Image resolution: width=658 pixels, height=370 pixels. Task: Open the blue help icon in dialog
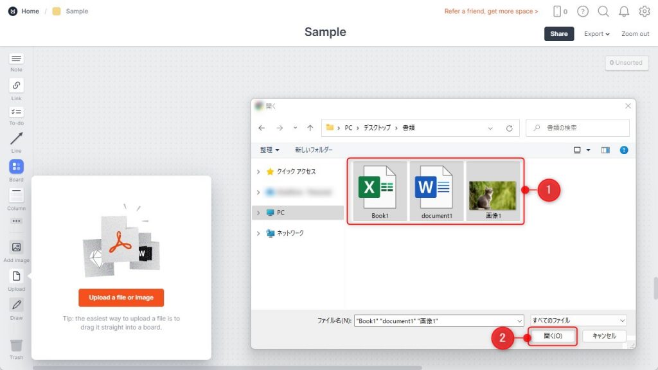tap(624, 150)
